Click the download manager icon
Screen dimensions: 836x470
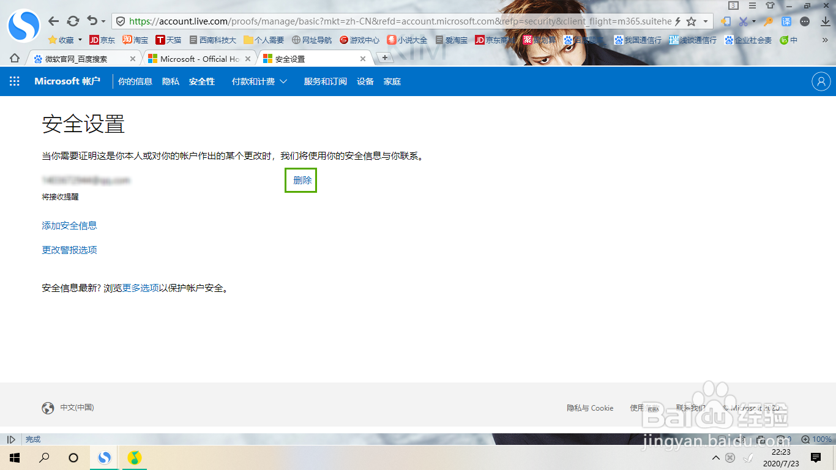(x=826, y=20)
